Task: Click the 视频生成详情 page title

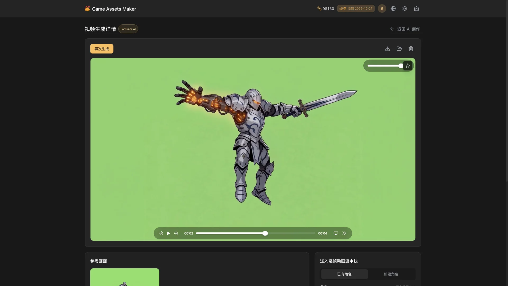Action: point(100,29)
